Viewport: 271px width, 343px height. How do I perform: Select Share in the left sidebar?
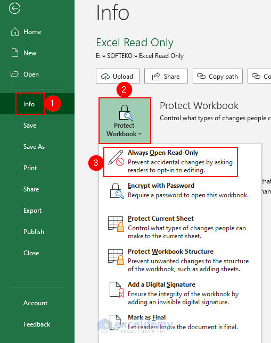pos(37,189)
